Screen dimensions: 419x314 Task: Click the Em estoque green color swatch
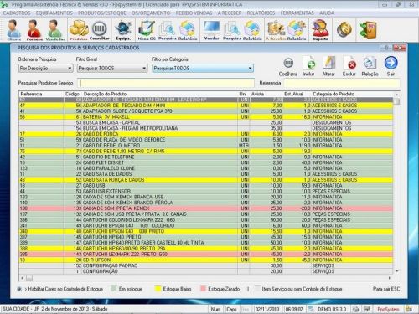(114, 289)
